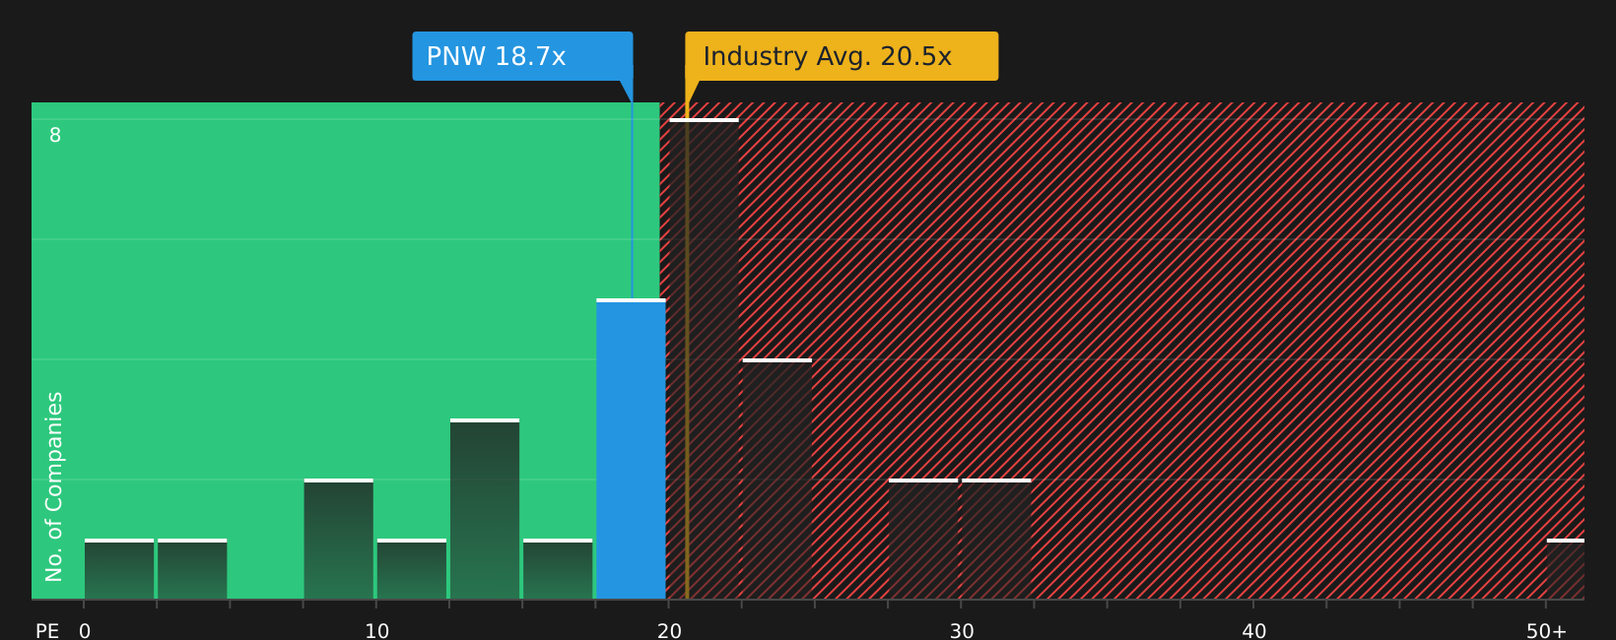Click the y-axis value 8

coord(55,136)
